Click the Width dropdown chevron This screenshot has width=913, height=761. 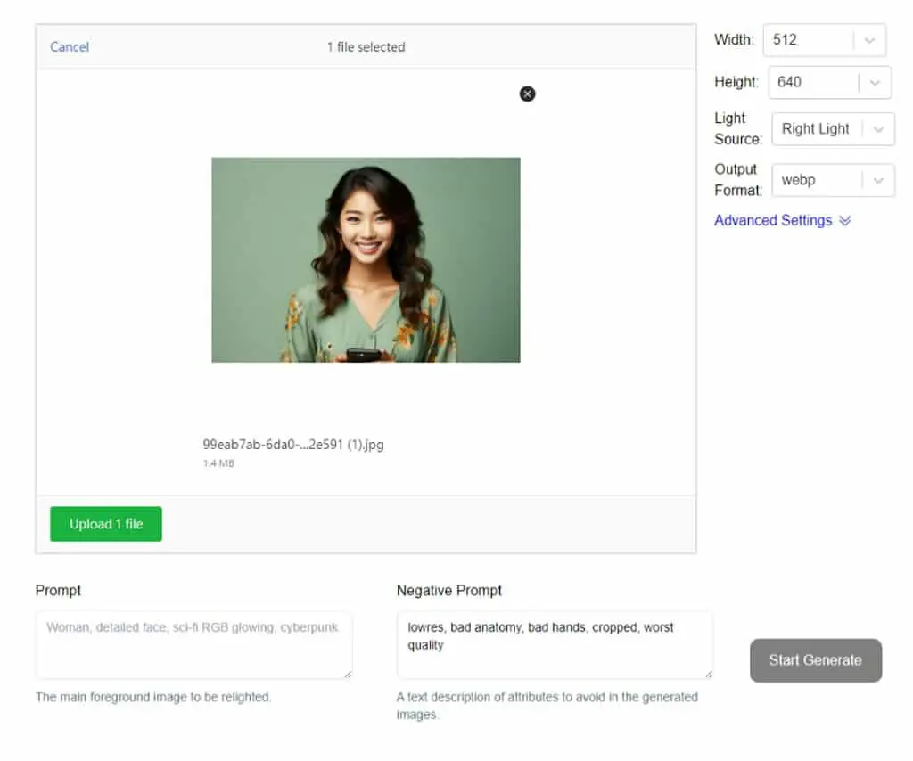869,40
